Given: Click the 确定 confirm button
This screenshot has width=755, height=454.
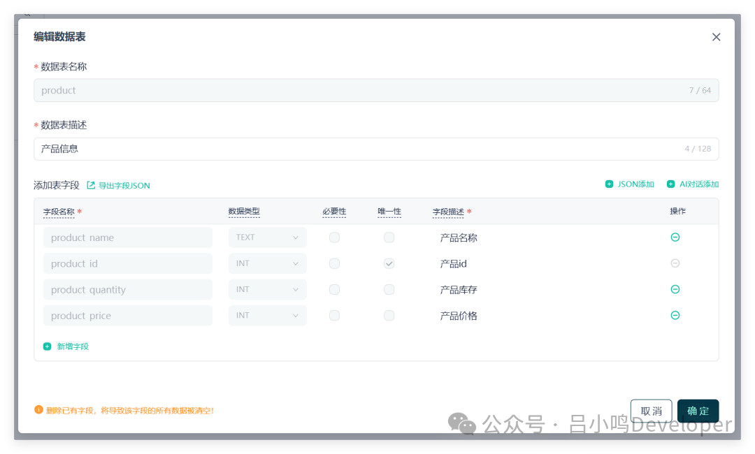Looking at the screenshot, I should [698, 411].
